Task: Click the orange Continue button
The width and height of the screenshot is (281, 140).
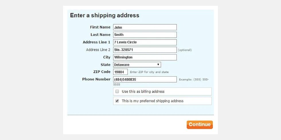Action: coord(200,125)
